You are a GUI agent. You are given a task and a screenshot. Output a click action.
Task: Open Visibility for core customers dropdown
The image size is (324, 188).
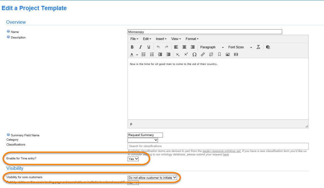coord(152,178)
